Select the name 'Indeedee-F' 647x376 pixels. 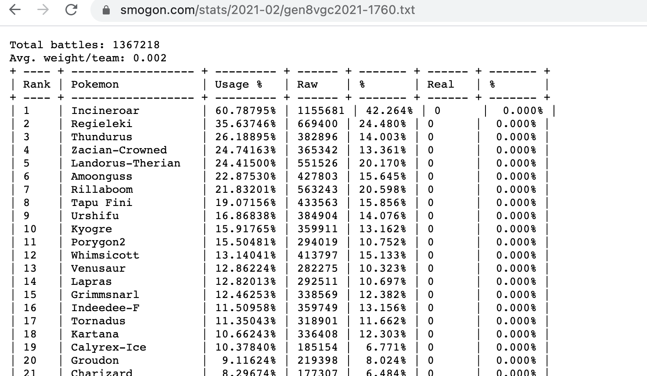105,308
